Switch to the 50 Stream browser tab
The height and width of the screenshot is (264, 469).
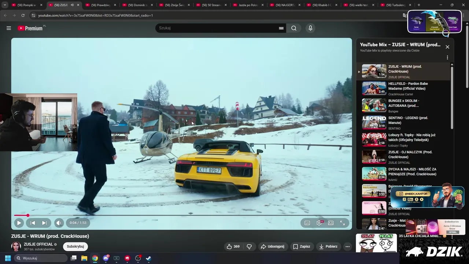point(211,5)
